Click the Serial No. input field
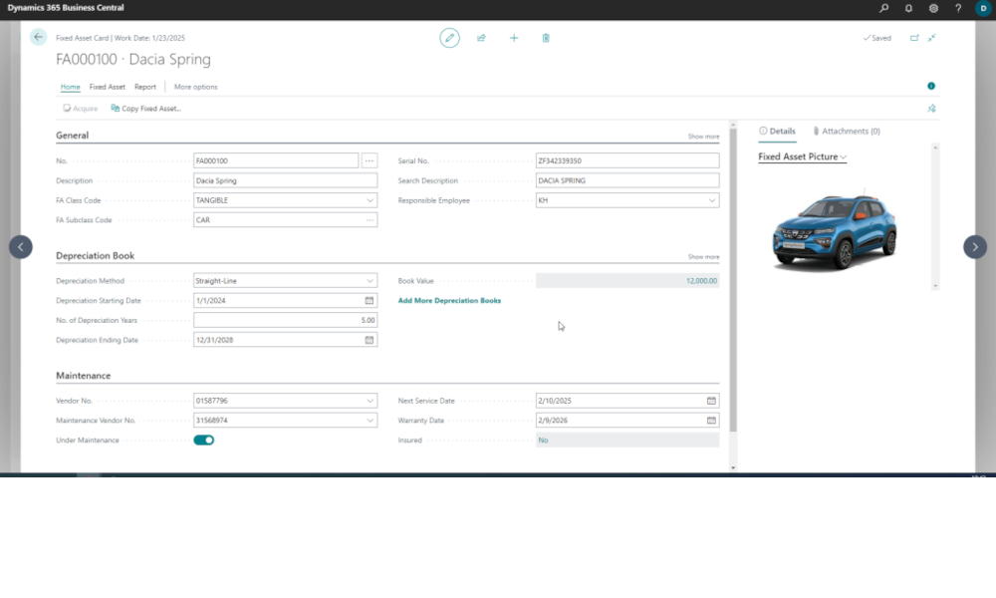996x598 pixels. pos(627,160)
